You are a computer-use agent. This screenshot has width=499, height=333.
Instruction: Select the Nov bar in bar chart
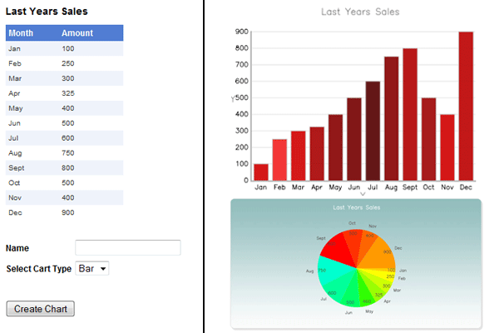pyautogui.click(x=447, y=147)
